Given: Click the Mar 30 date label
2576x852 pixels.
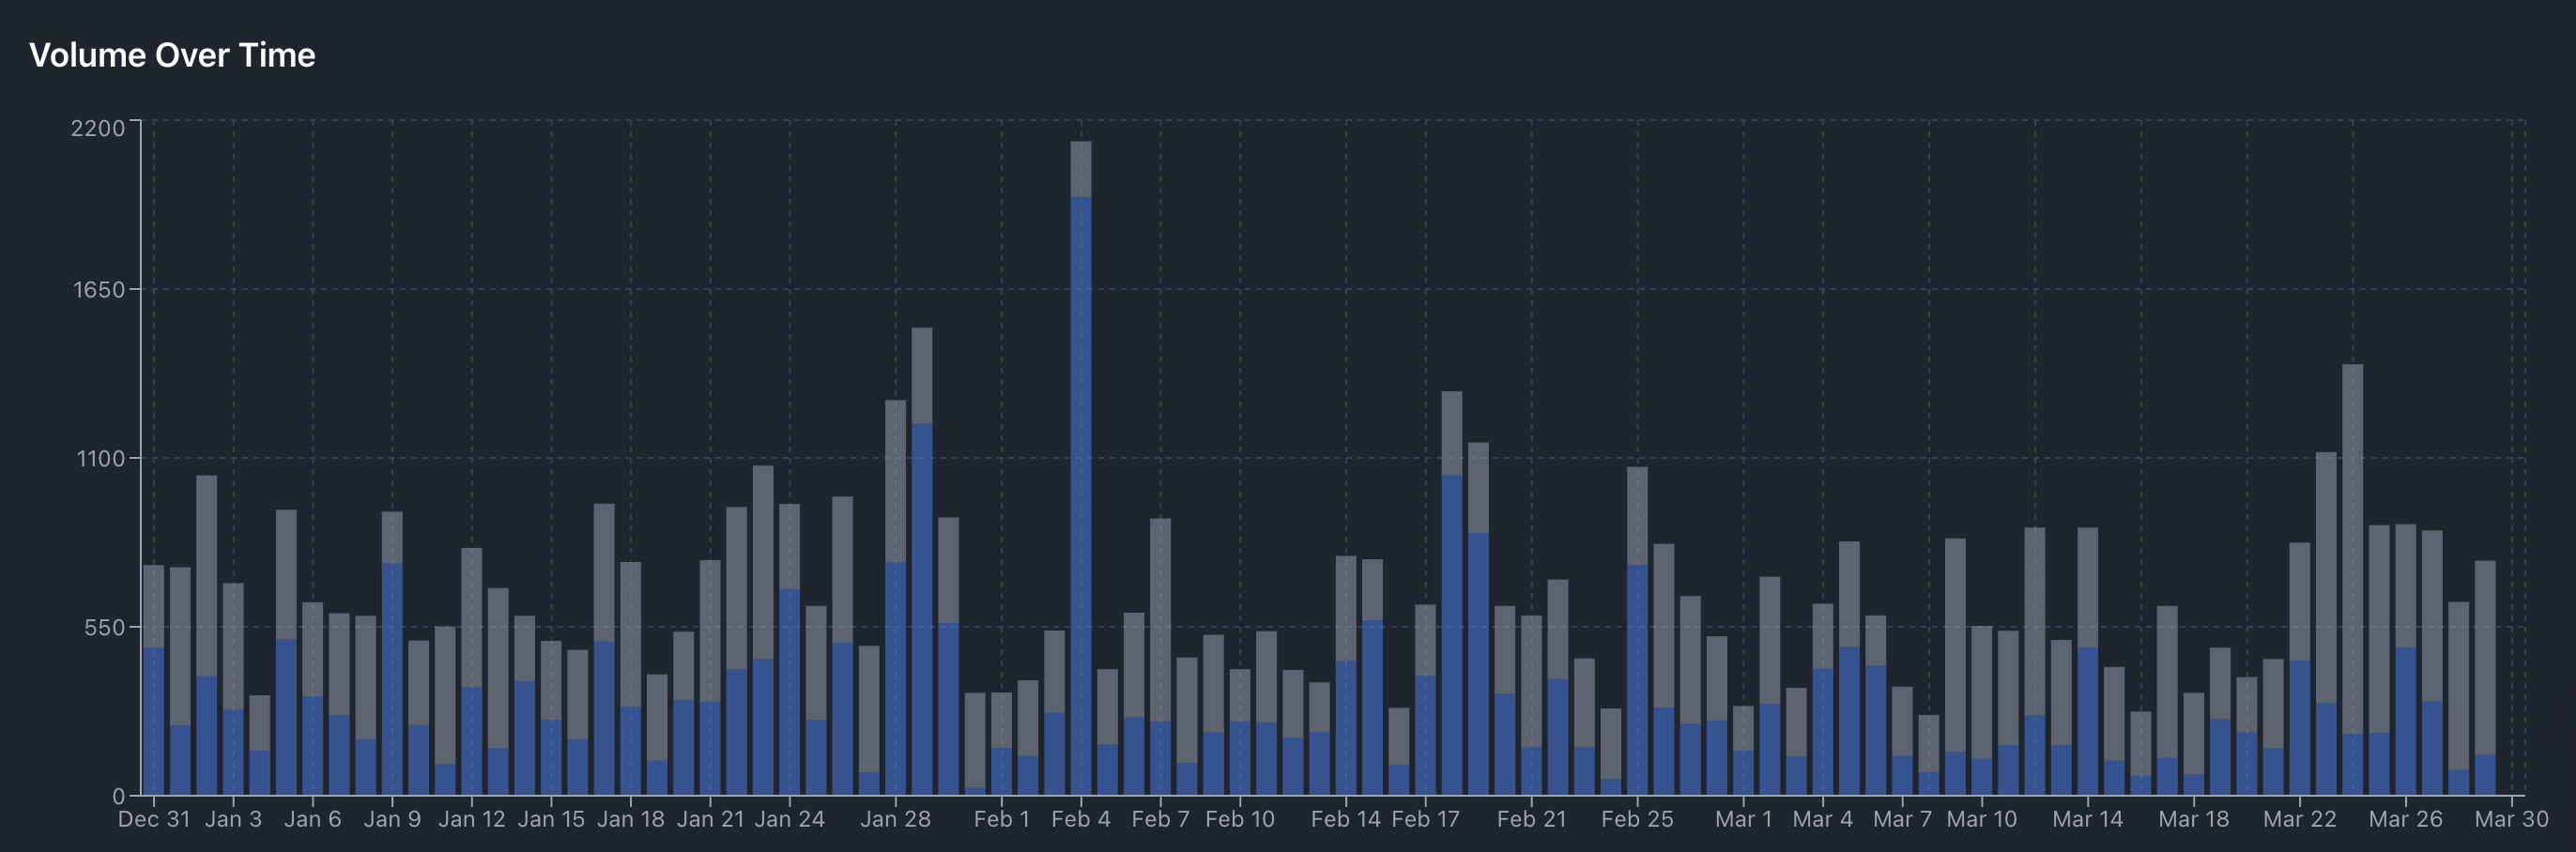Looking at the screenshot, I should point(2510,819).
